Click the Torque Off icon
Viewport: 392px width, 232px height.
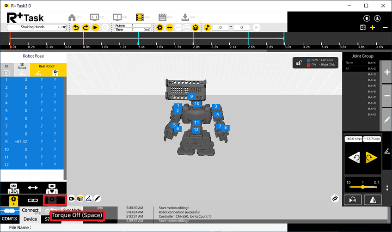click(52, 200)
